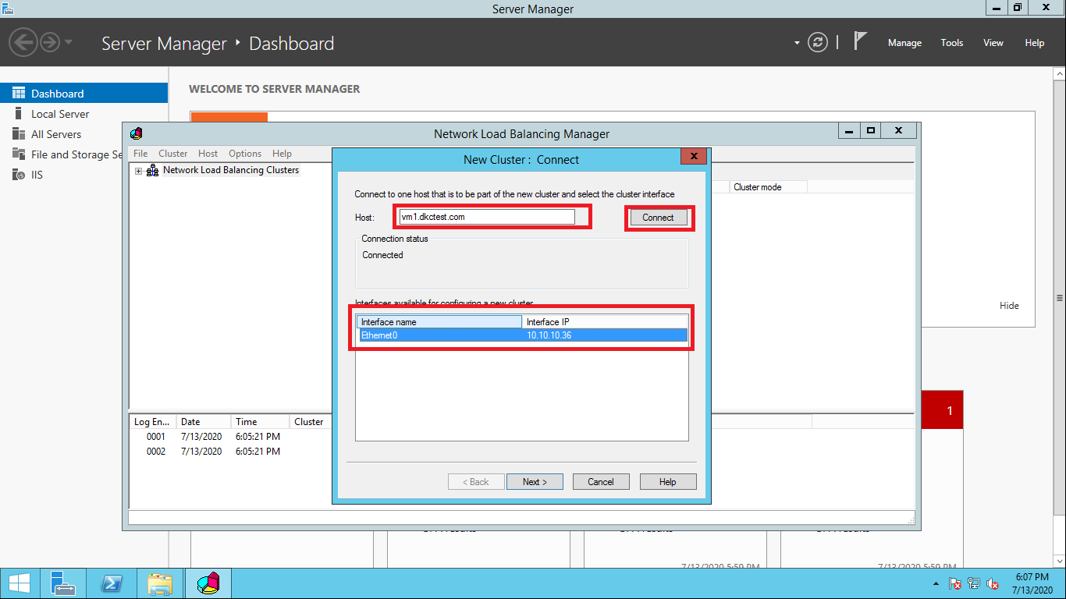Maximize the Network Load Balancing Manager window

tap(871, 130)
